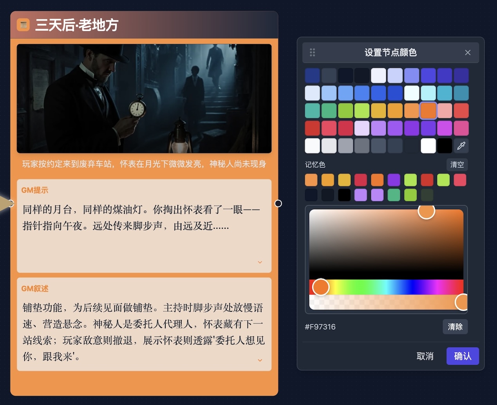Click the train station scene image
The height and width of the screenshot is (405, 497).
(144, 98)
